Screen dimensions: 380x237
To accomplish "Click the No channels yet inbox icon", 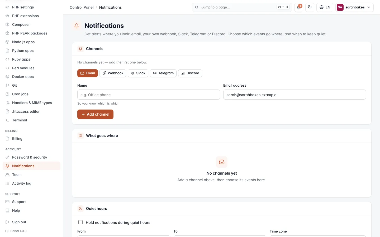I will (222, 162).
